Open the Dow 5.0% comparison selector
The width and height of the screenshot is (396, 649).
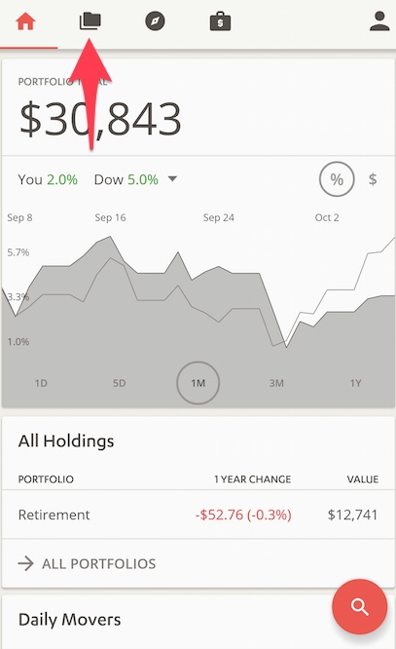click(x=126, y=179)
